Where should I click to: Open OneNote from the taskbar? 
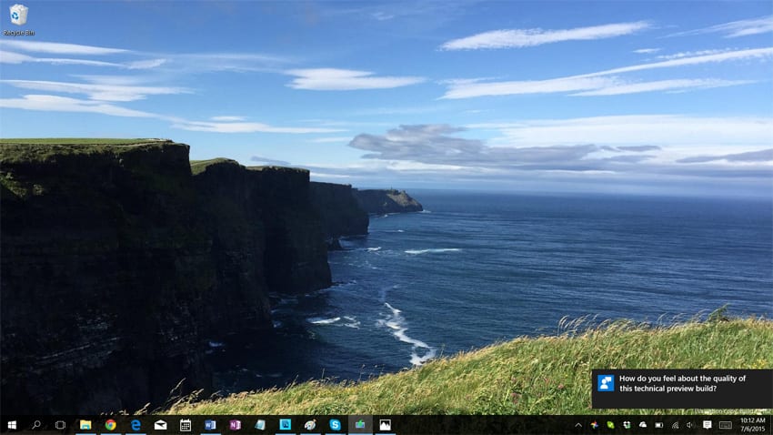236,425
